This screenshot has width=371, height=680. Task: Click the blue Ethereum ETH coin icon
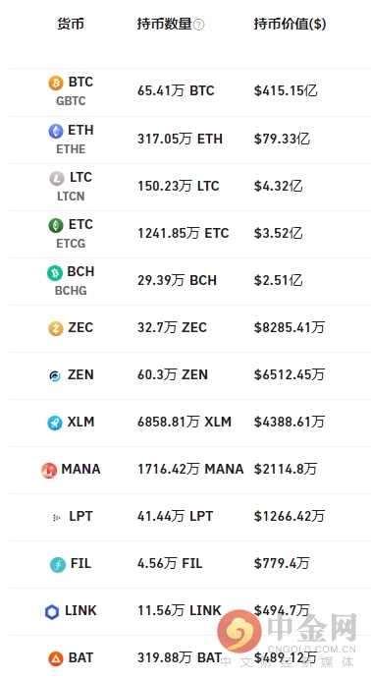55,131
